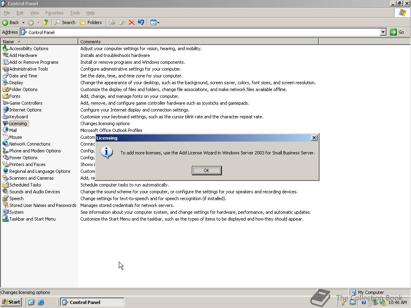Click the Scheduled Tasks label
The width and height of the screenshot is (411, 308).
coord(25,185)
